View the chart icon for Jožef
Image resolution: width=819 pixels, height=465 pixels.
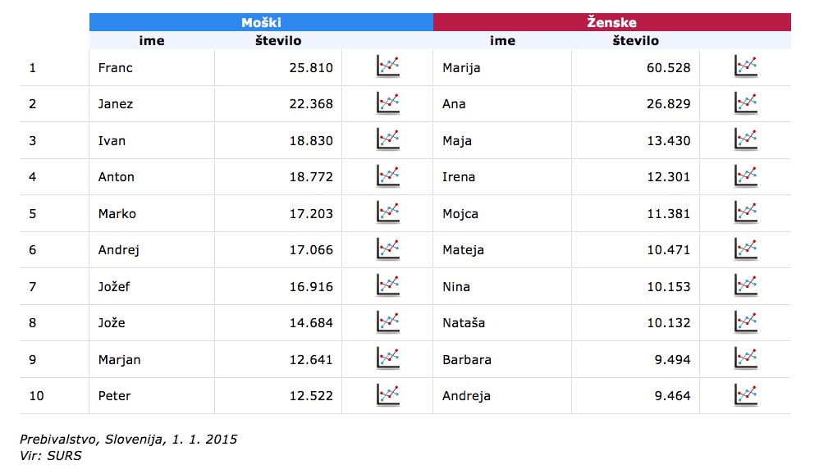[388, 286]
